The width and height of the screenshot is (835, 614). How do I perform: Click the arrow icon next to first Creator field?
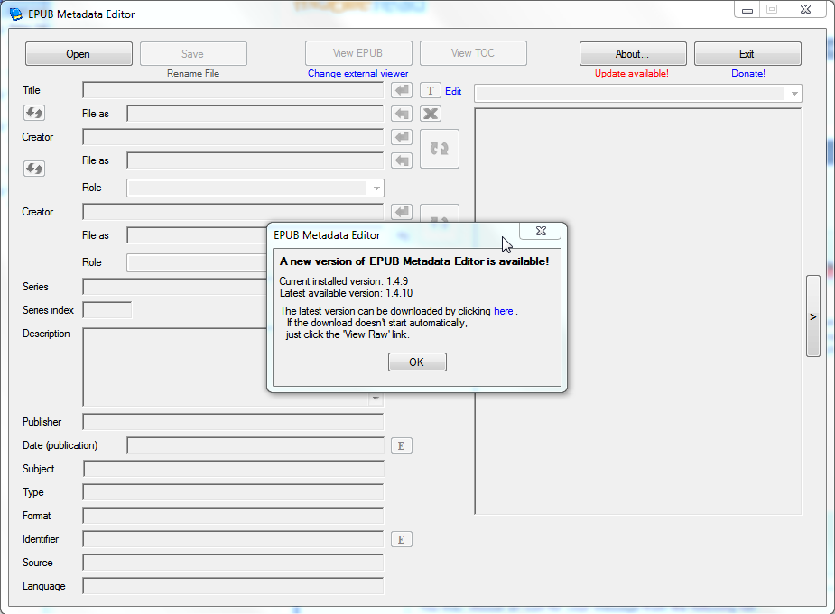pos(402,137)
